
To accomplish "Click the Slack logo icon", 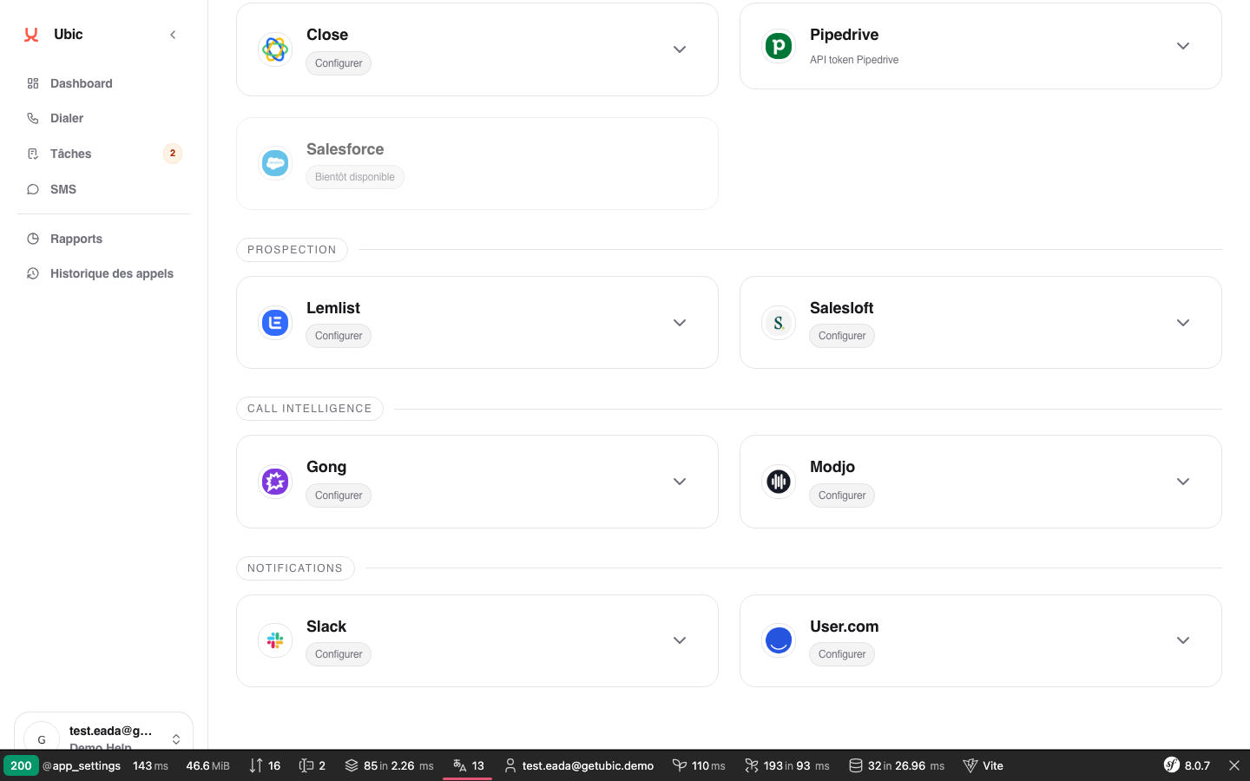I will pos(275,640).
